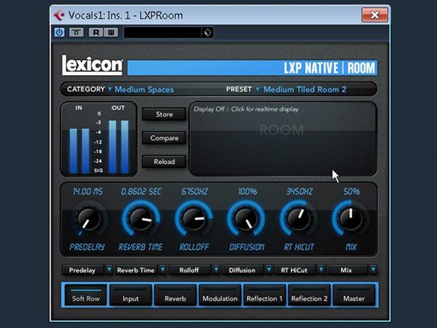
Task: Expand the Mix soft-row assignment arrow
Action: [x=373, y=270]
